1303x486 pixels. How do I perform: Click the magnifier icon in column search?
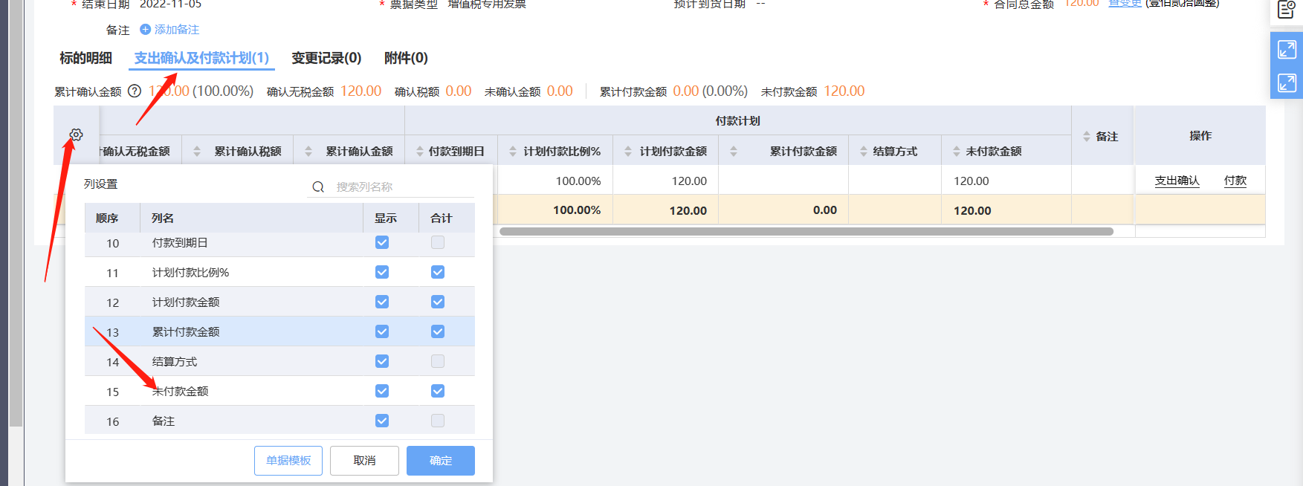[318, 187]
